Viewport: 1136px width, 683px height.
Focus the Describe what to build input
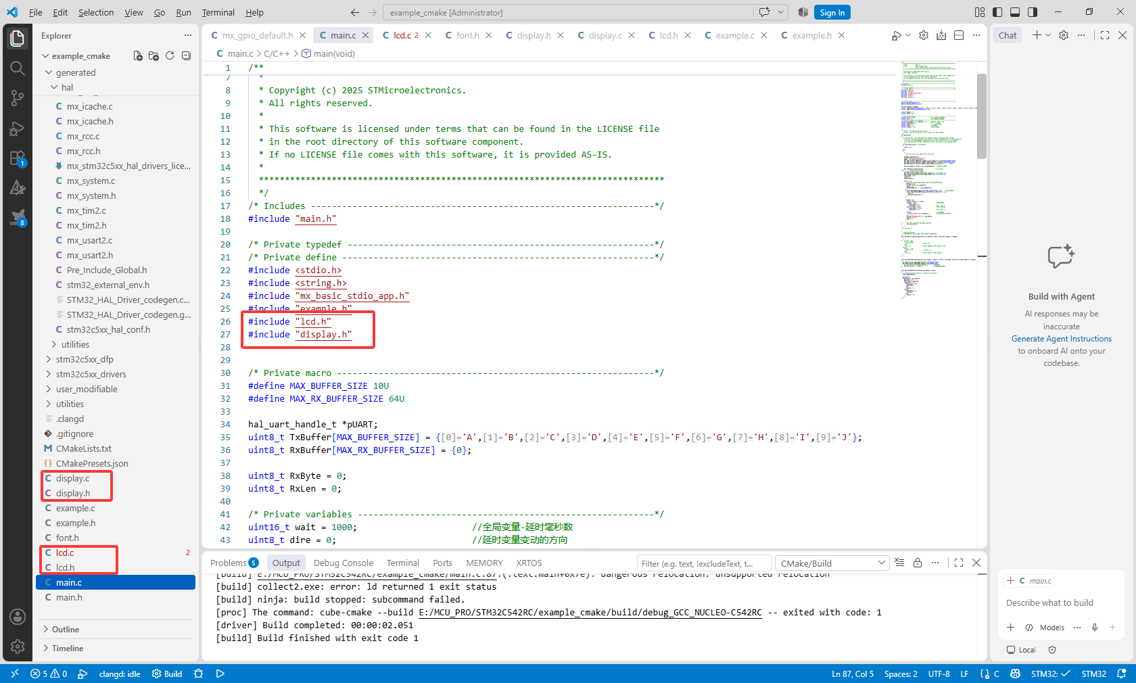point(1061,603)
